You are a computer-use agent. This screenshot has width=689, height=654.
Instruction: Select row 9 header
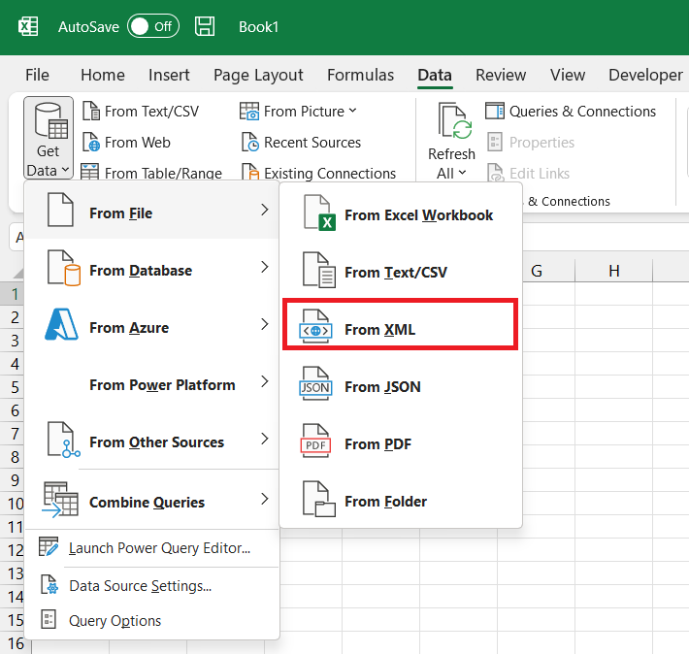15,480
